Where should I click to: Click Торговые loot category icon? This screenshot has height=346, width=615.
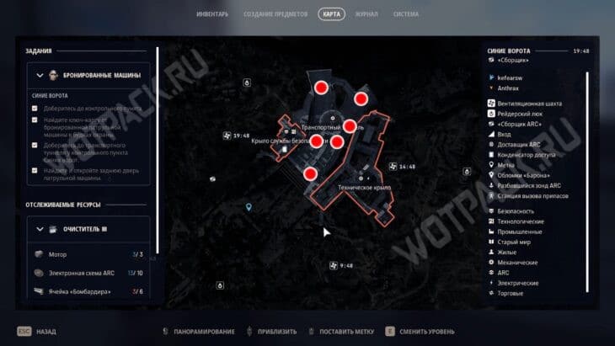[x=491, y=293]
